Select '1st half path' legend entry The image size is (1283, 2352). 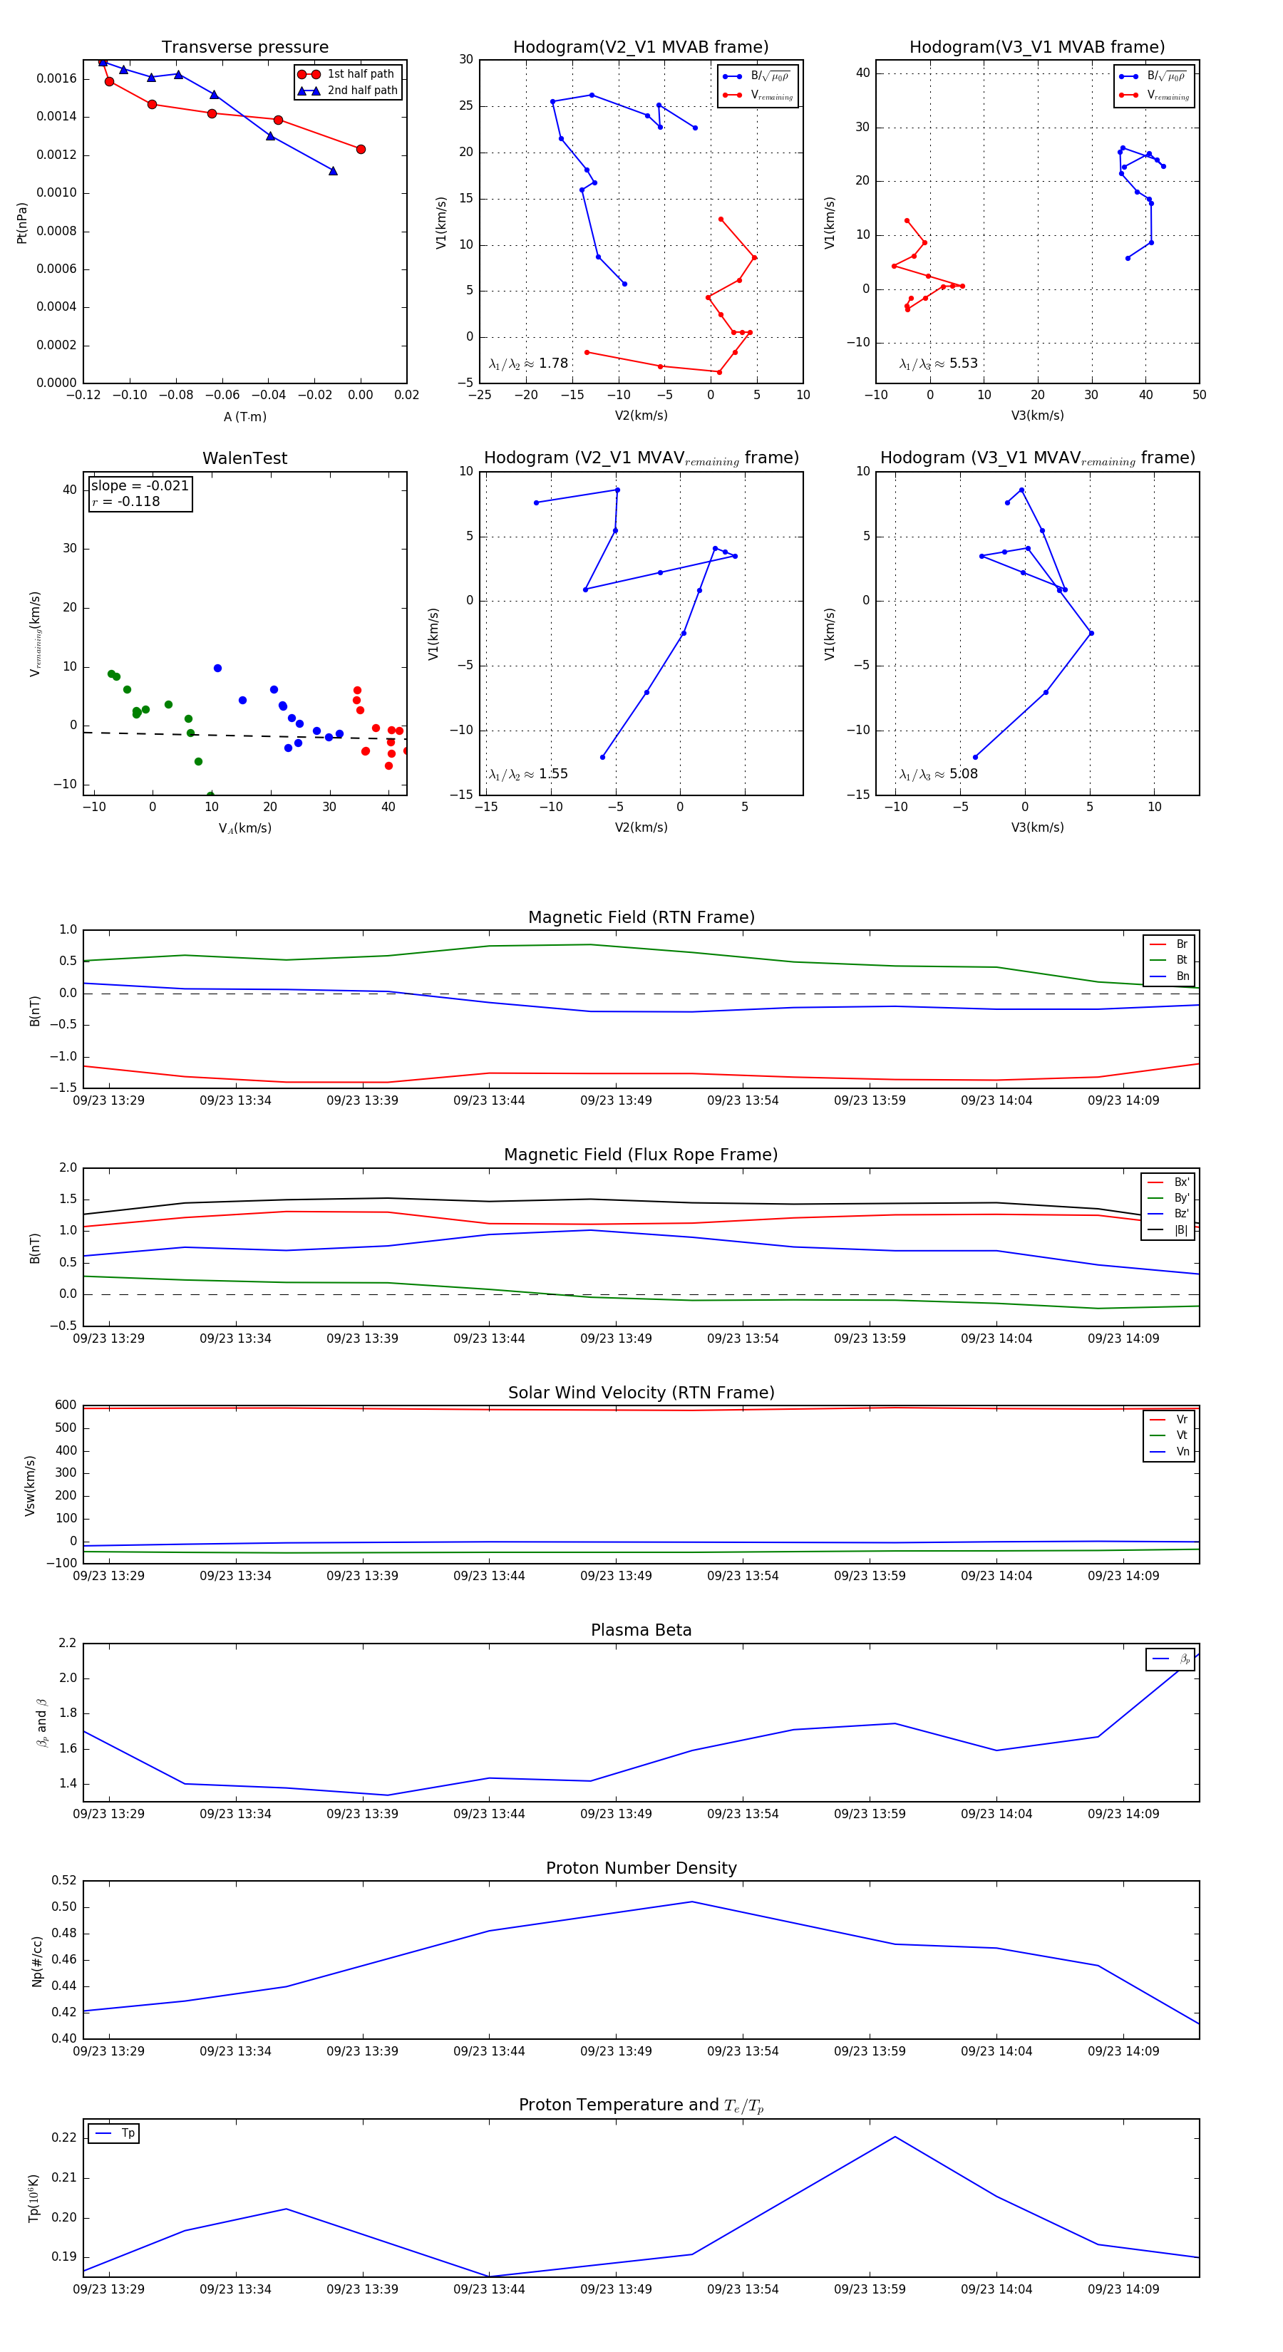tap(348, 74)
